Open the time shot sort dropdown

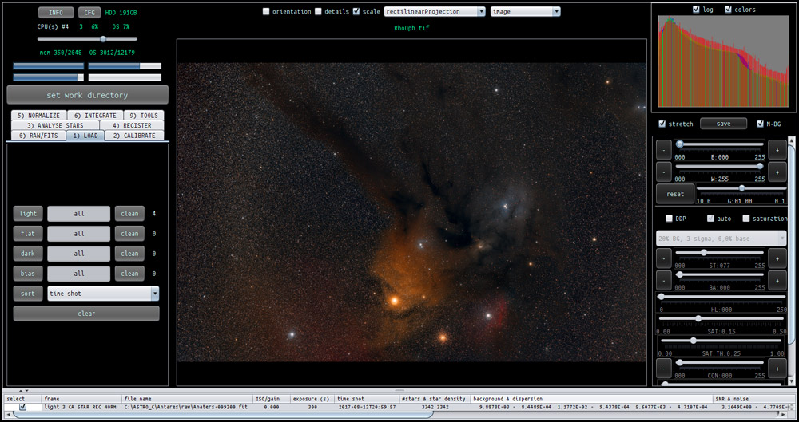[103, 294]
